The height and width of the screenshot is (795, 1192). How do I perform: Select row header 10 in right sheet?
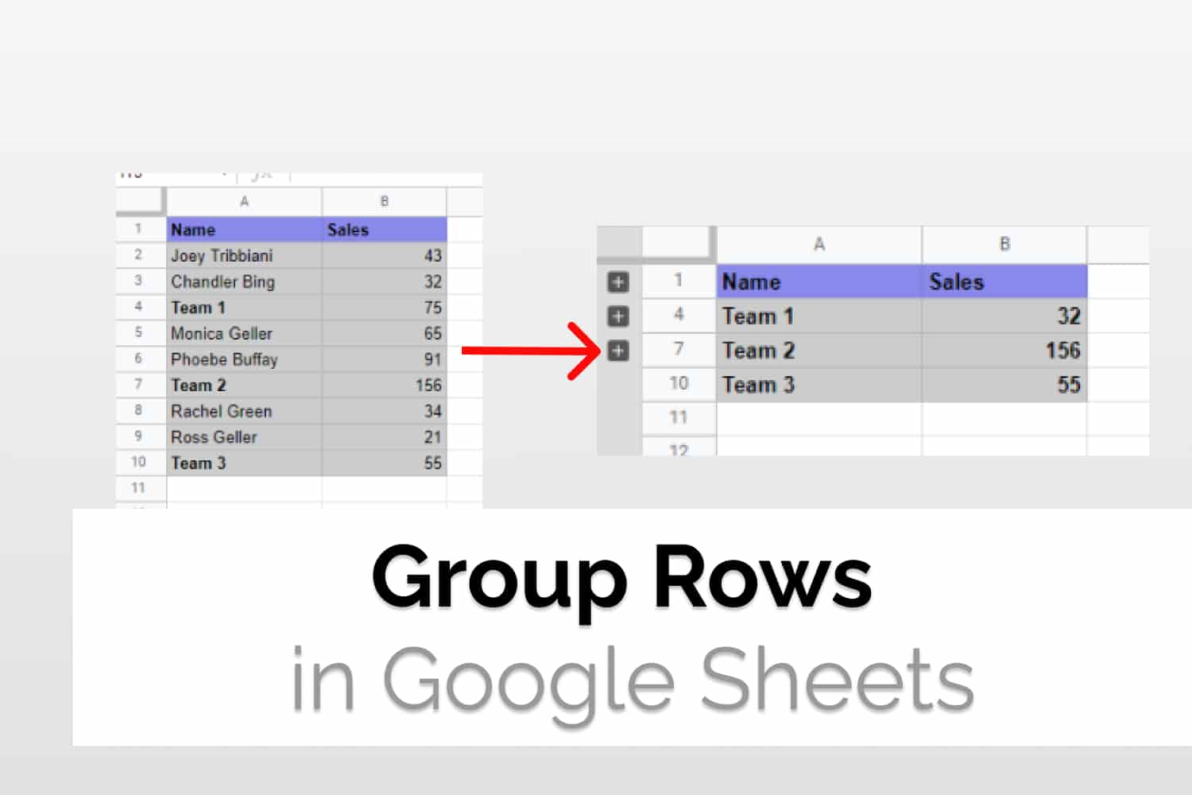click(679, 384)
